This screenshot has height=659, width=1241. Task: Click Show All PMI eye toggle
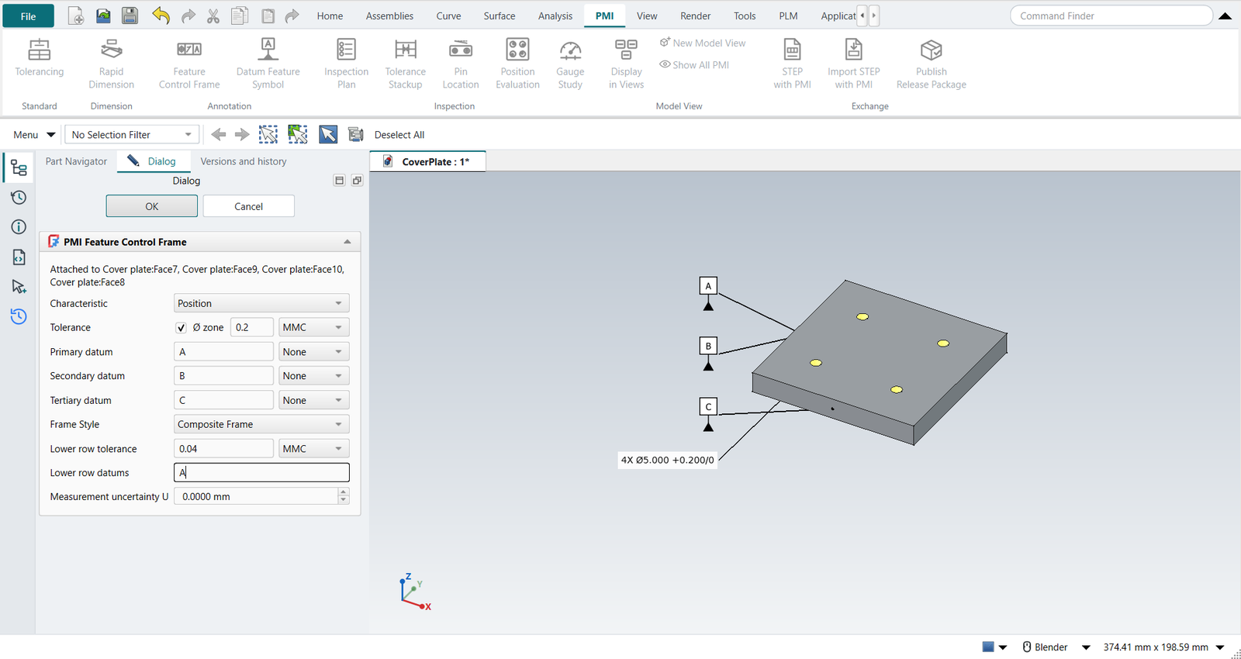tap(694, 65)
